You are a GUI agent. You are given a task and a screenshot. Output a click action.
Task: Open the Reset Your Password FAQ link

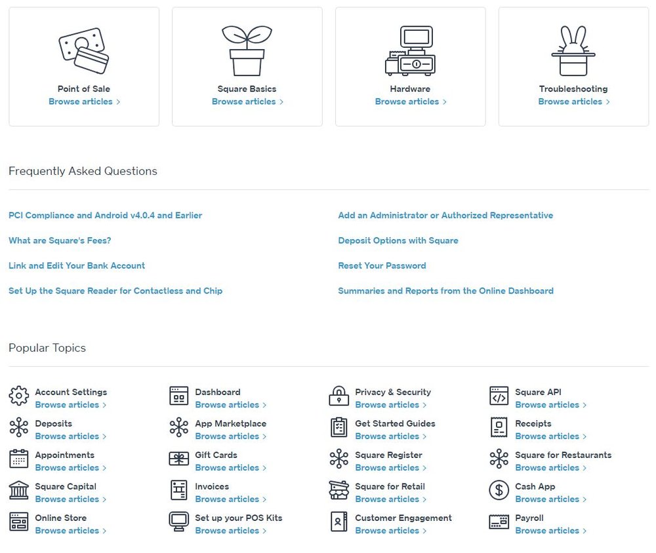[x=382, y=265]
